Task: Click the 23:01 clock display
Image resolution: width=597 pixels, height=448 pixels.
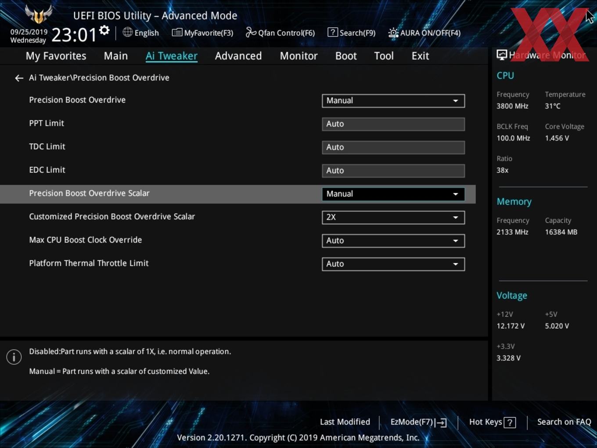Action: tap(74, 35)
